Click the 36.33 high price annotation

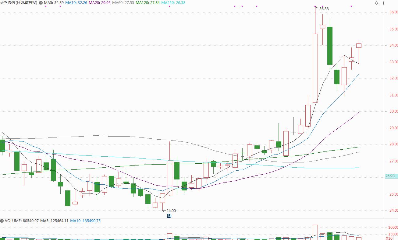[324, 9]
